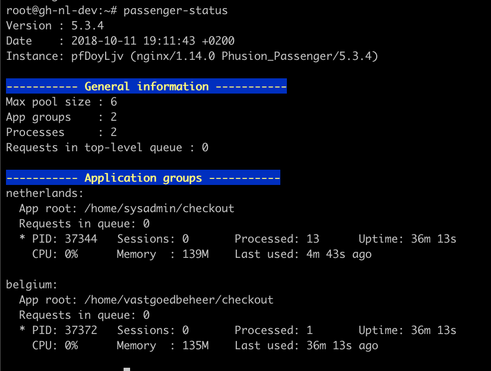
Task: Click Last used 36m 13s ago text
Action: click(x=306, y=345)
